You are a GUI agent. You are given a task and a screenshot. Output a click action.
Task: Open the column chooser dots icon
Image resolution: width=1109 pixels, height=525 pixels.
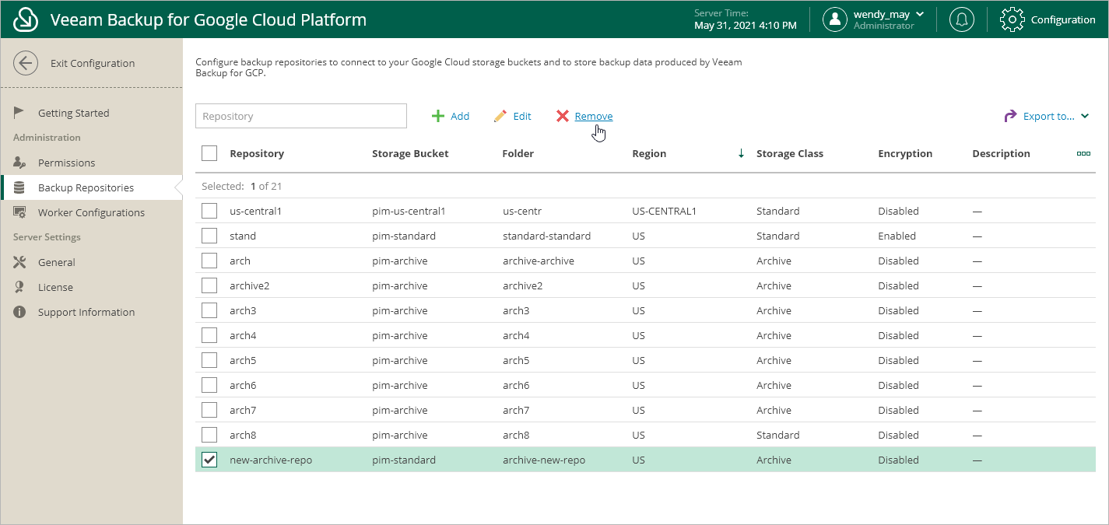point(1083,153)
